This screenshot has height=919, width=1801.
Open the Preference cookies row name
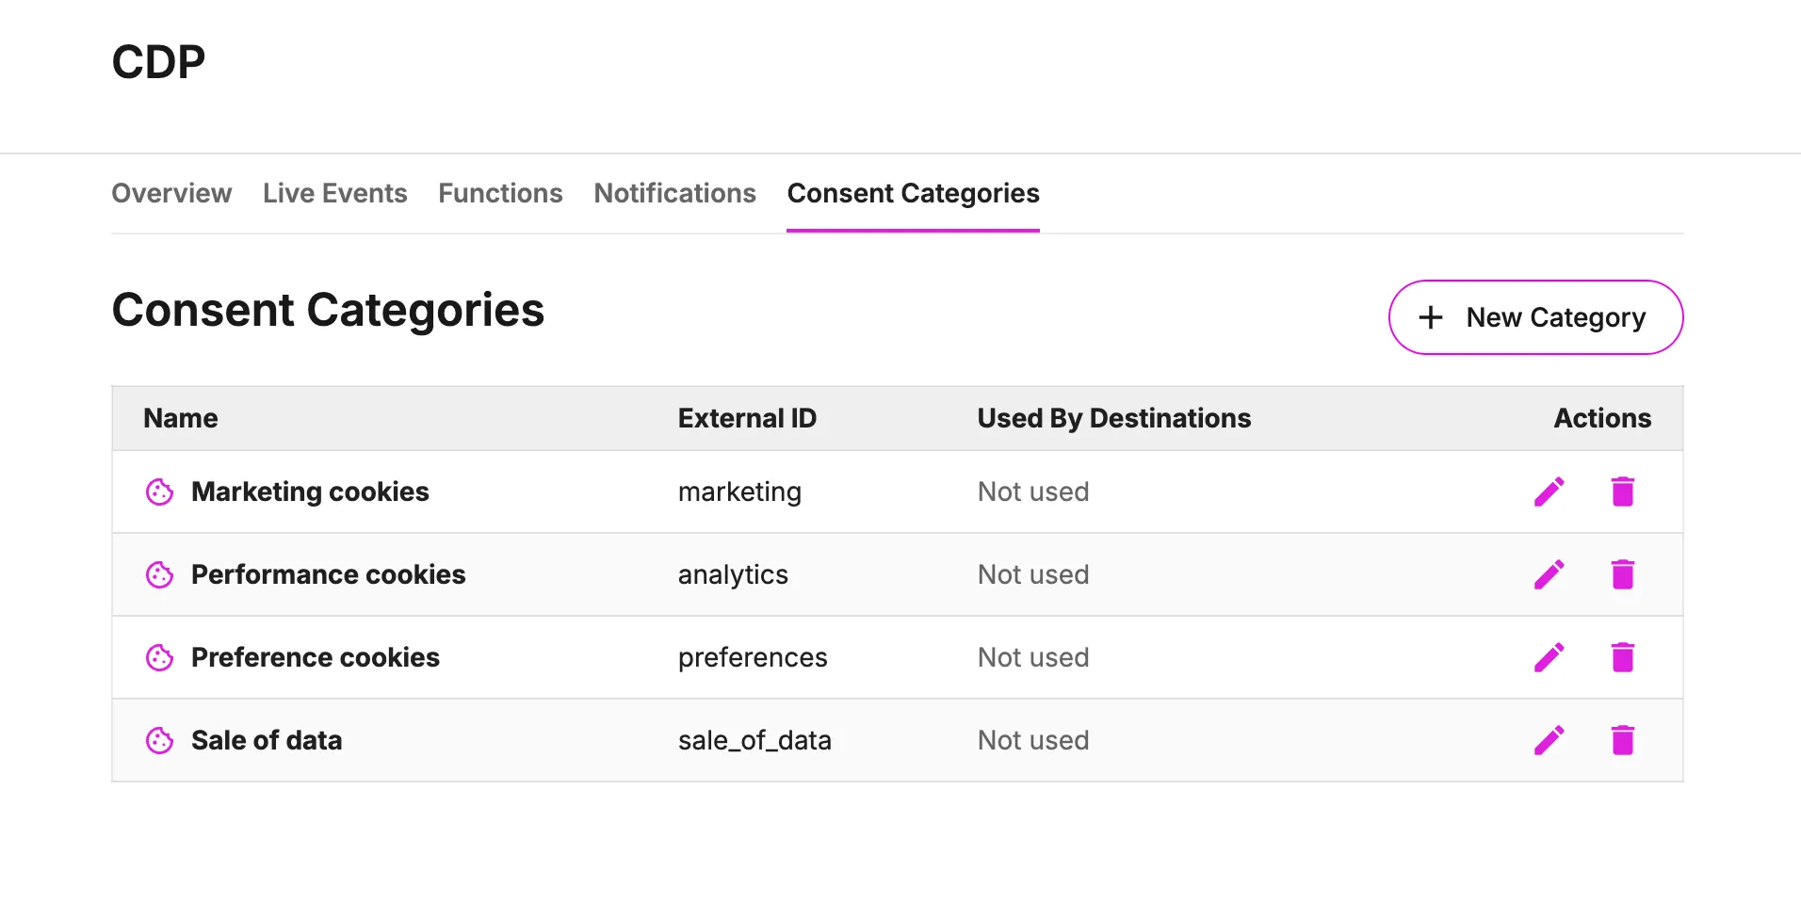(x=315, y=657)
